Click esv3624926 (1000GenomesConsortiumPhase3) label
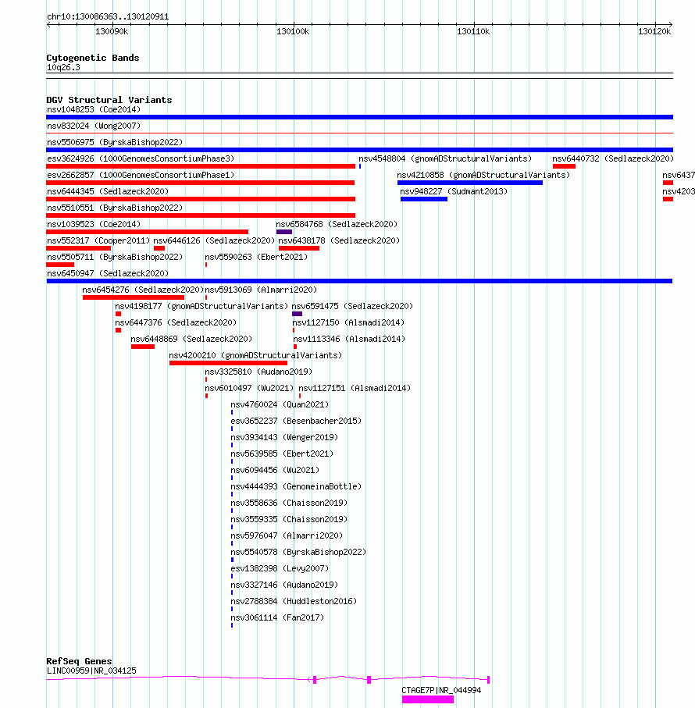Viewport: 695px width, 708px height. click(x=141, y=158)
